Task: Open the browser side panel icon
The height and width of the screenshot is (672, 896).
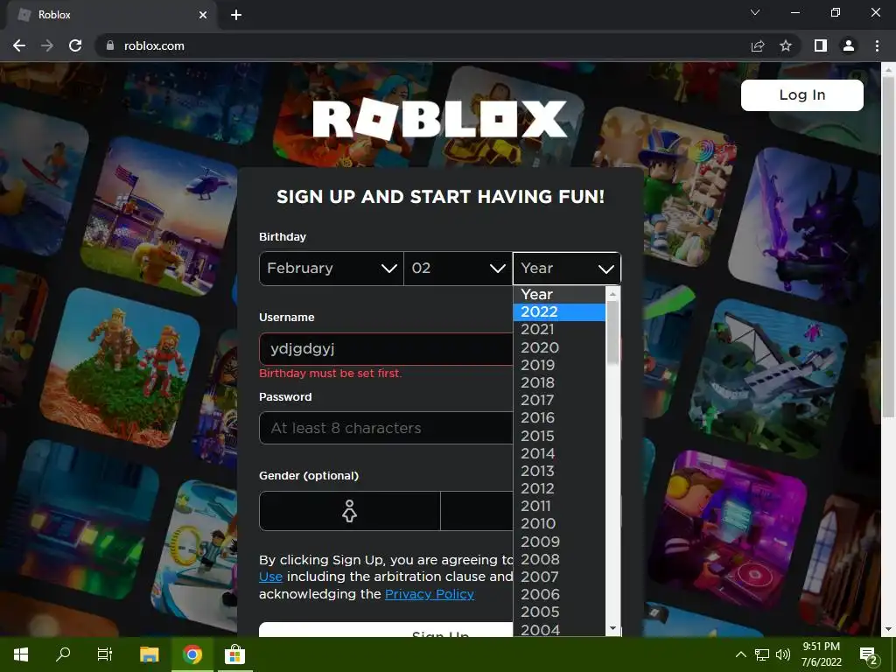Action: pos(821,45)
